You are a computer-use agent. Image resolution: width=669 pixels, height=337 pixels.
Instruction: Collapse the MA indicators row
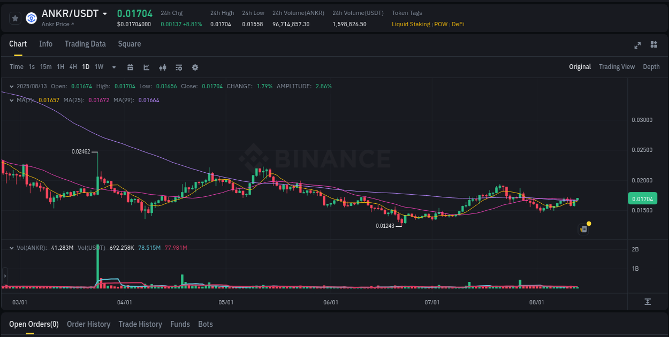click(x=11, y=100)
